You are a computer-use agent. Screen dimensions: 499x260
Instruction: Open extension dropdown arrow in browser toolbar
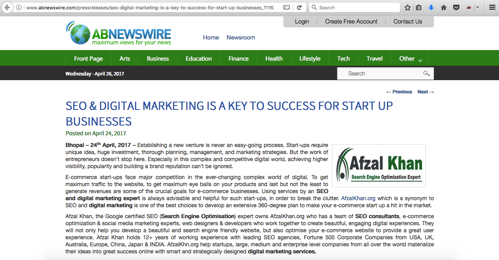(477, 7)
